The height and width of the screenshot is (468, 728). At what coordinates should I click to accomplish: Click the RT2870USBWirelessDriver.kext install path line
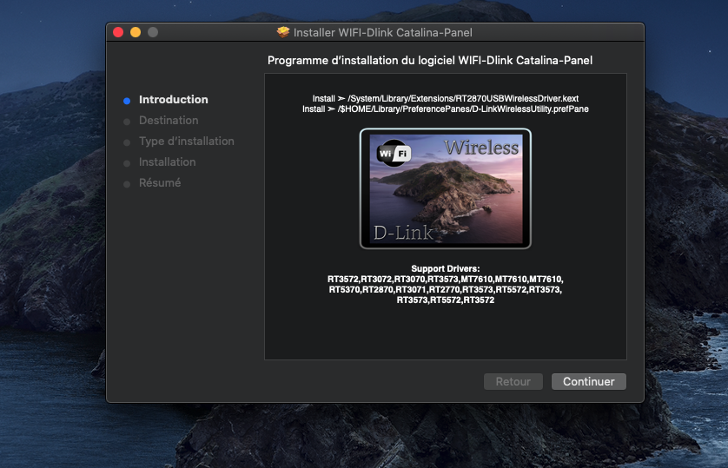(446, 98)
